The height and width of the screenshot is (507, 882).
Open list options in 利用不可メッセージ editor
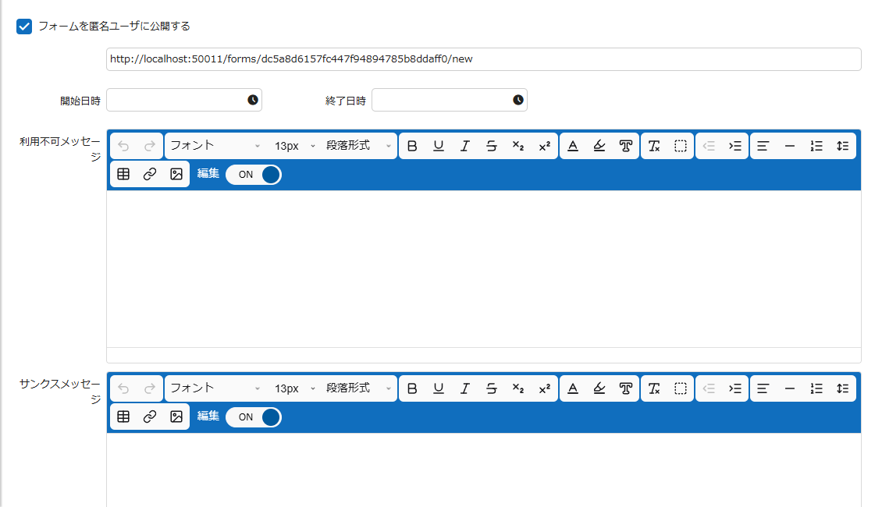tap(816, 146)
